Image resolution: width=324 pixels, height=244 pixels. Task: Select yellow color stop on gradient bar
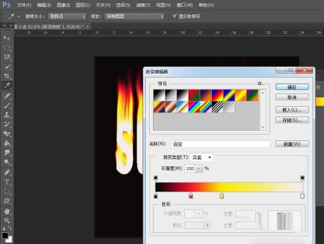pos(222,195)
